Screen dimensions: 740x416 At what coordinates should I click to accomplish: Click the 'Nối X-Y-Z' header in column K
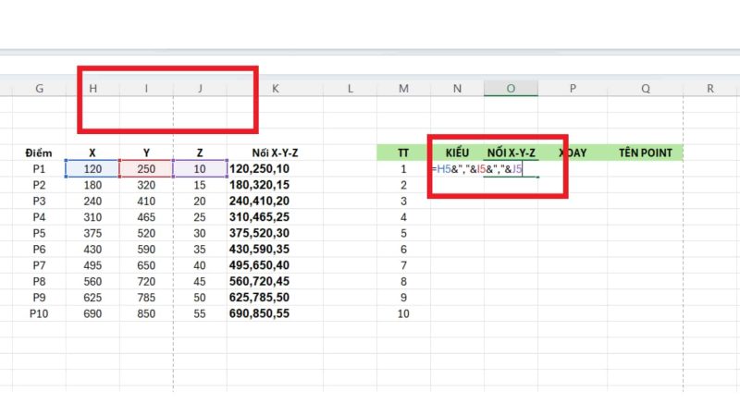click(275, 153)
